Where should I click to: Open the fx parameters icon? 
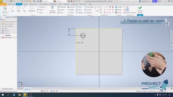point(74,1)
